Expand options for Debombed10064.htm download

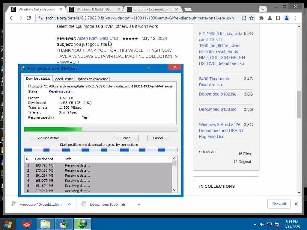click(139, 204)
